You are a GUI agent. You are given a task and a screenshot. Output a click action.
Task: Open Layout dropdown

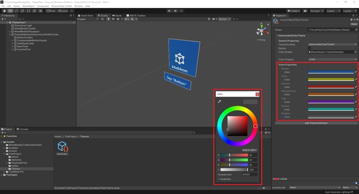[x=350, y=11]
